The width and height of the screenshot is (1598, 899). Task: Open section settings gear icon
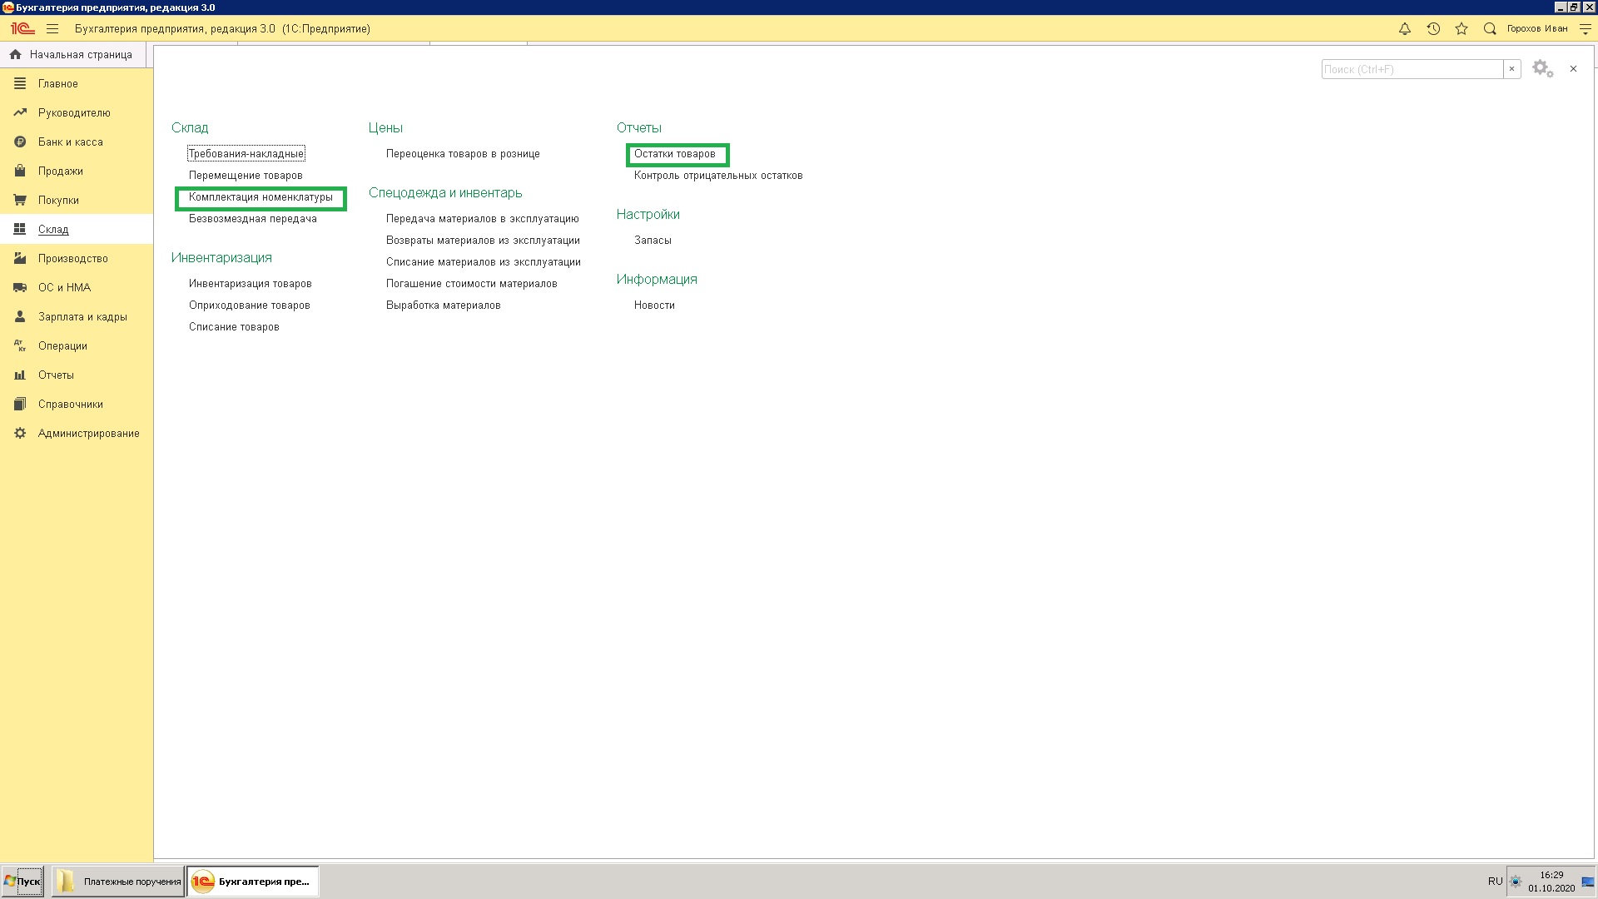[x=1542, y=69]
